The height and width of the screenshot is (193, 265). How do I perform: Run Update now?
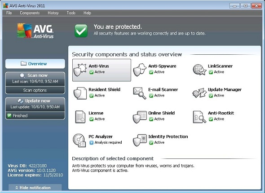point(35,104)
